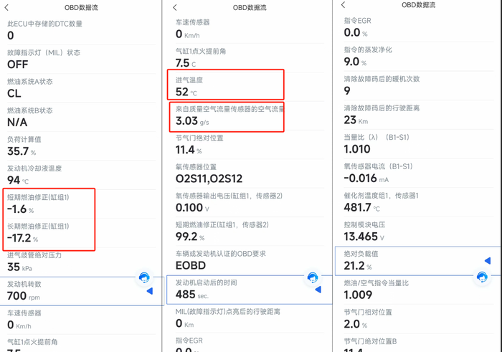
Task: Open the 控制模块电压 13.465 V row
Action: [x=416, y=232]
